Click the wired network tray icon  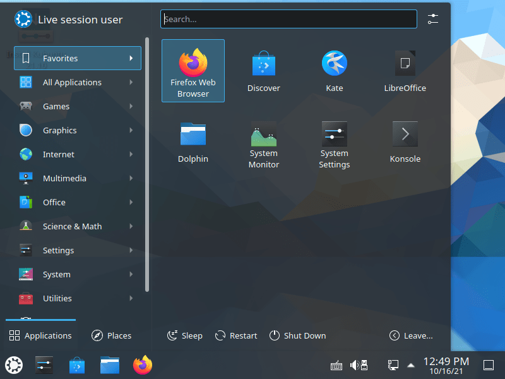[x=393, y=365]
